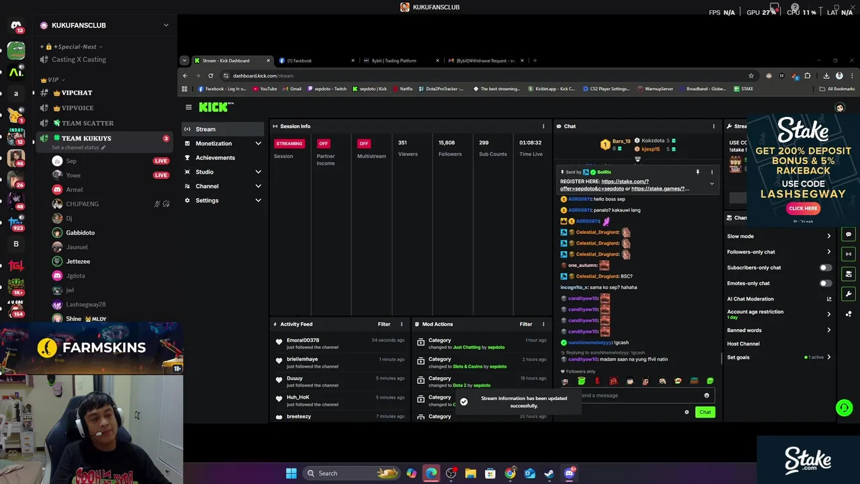The width and height of the screenshot is (860, 484).
Task: Open emoji picker in chat input
Action: coord(706,395)
